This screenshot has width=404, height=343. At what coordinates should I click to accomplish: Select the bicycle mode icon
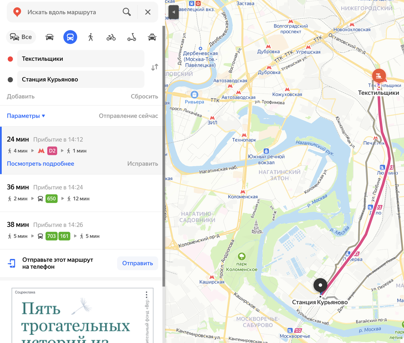pos(111,37)
